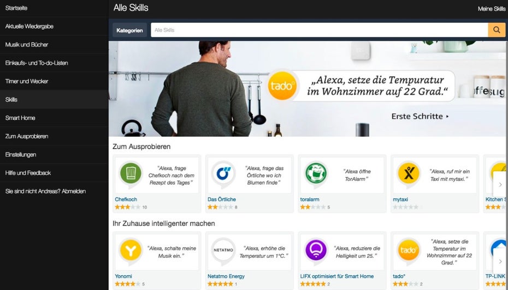
Task: Advance Ihr Zuhause row with right chevron
Action: (500, 261)
